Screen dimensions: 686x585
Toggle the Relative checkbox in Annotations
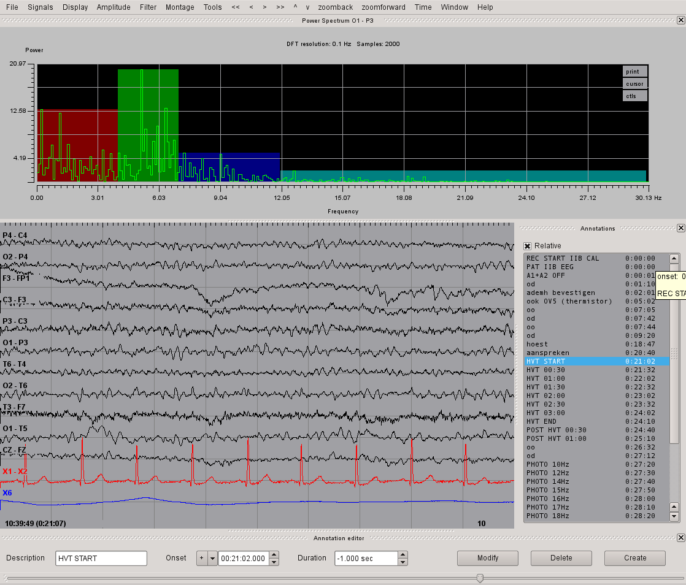pos(528,246)
